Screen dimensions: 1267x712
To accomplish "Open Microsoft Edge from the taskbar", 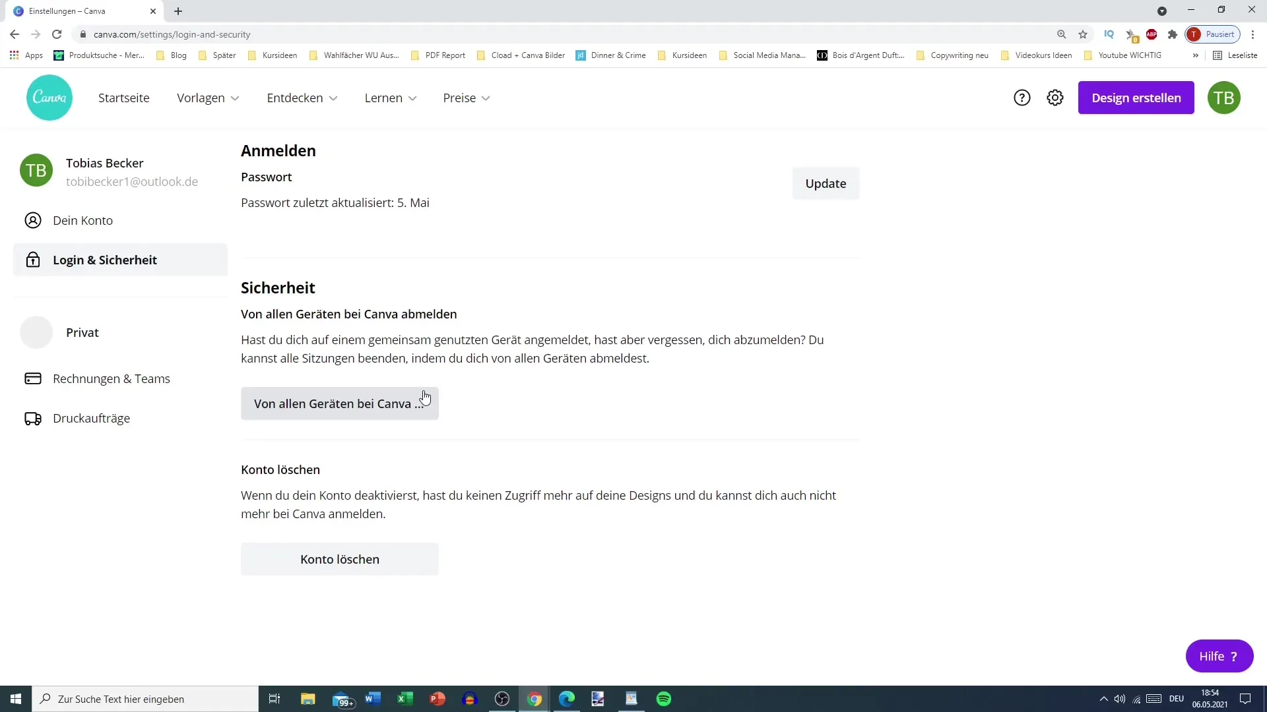I will [567, 699].
